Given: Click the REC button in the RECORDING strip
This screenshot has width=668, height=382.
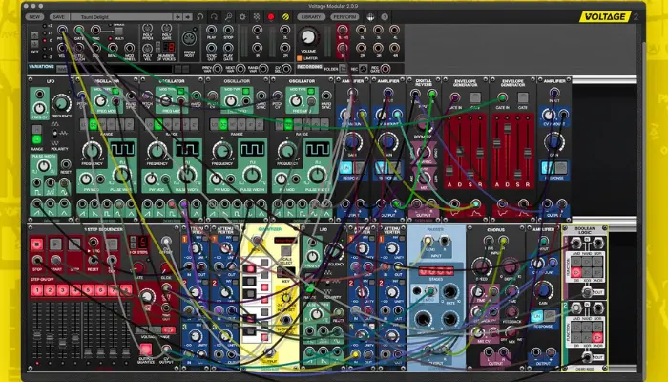Looking at the screenshot, I should (x=363, y=69).
